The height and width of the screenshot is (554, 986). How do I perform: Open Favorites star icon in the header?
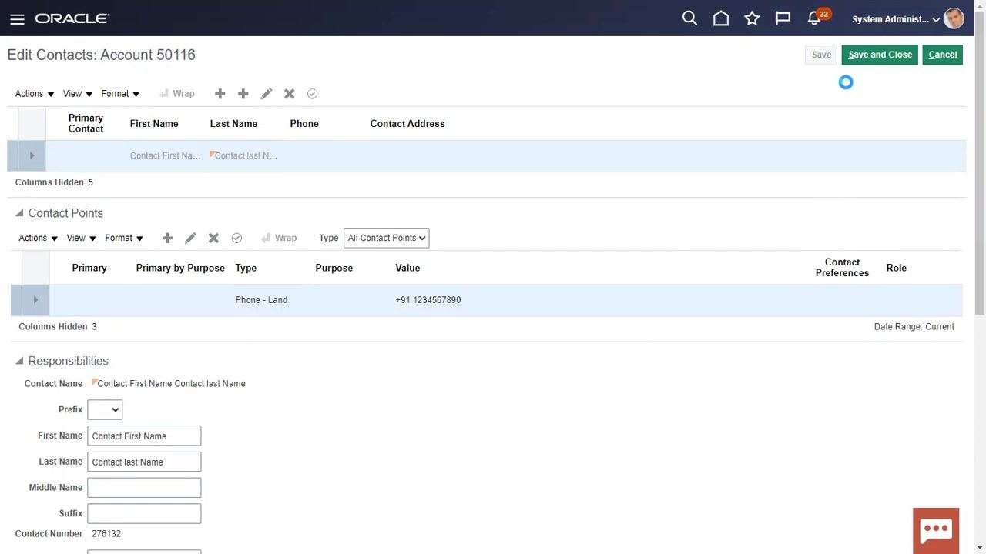pyautogui.click(x=752, y=18)
